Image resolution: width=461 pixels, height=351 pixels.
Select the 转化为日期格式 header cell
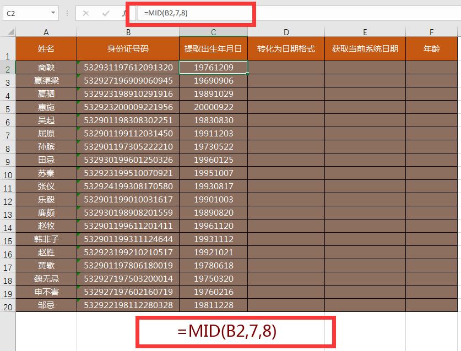pyautogui.click(x=286, y=48)
